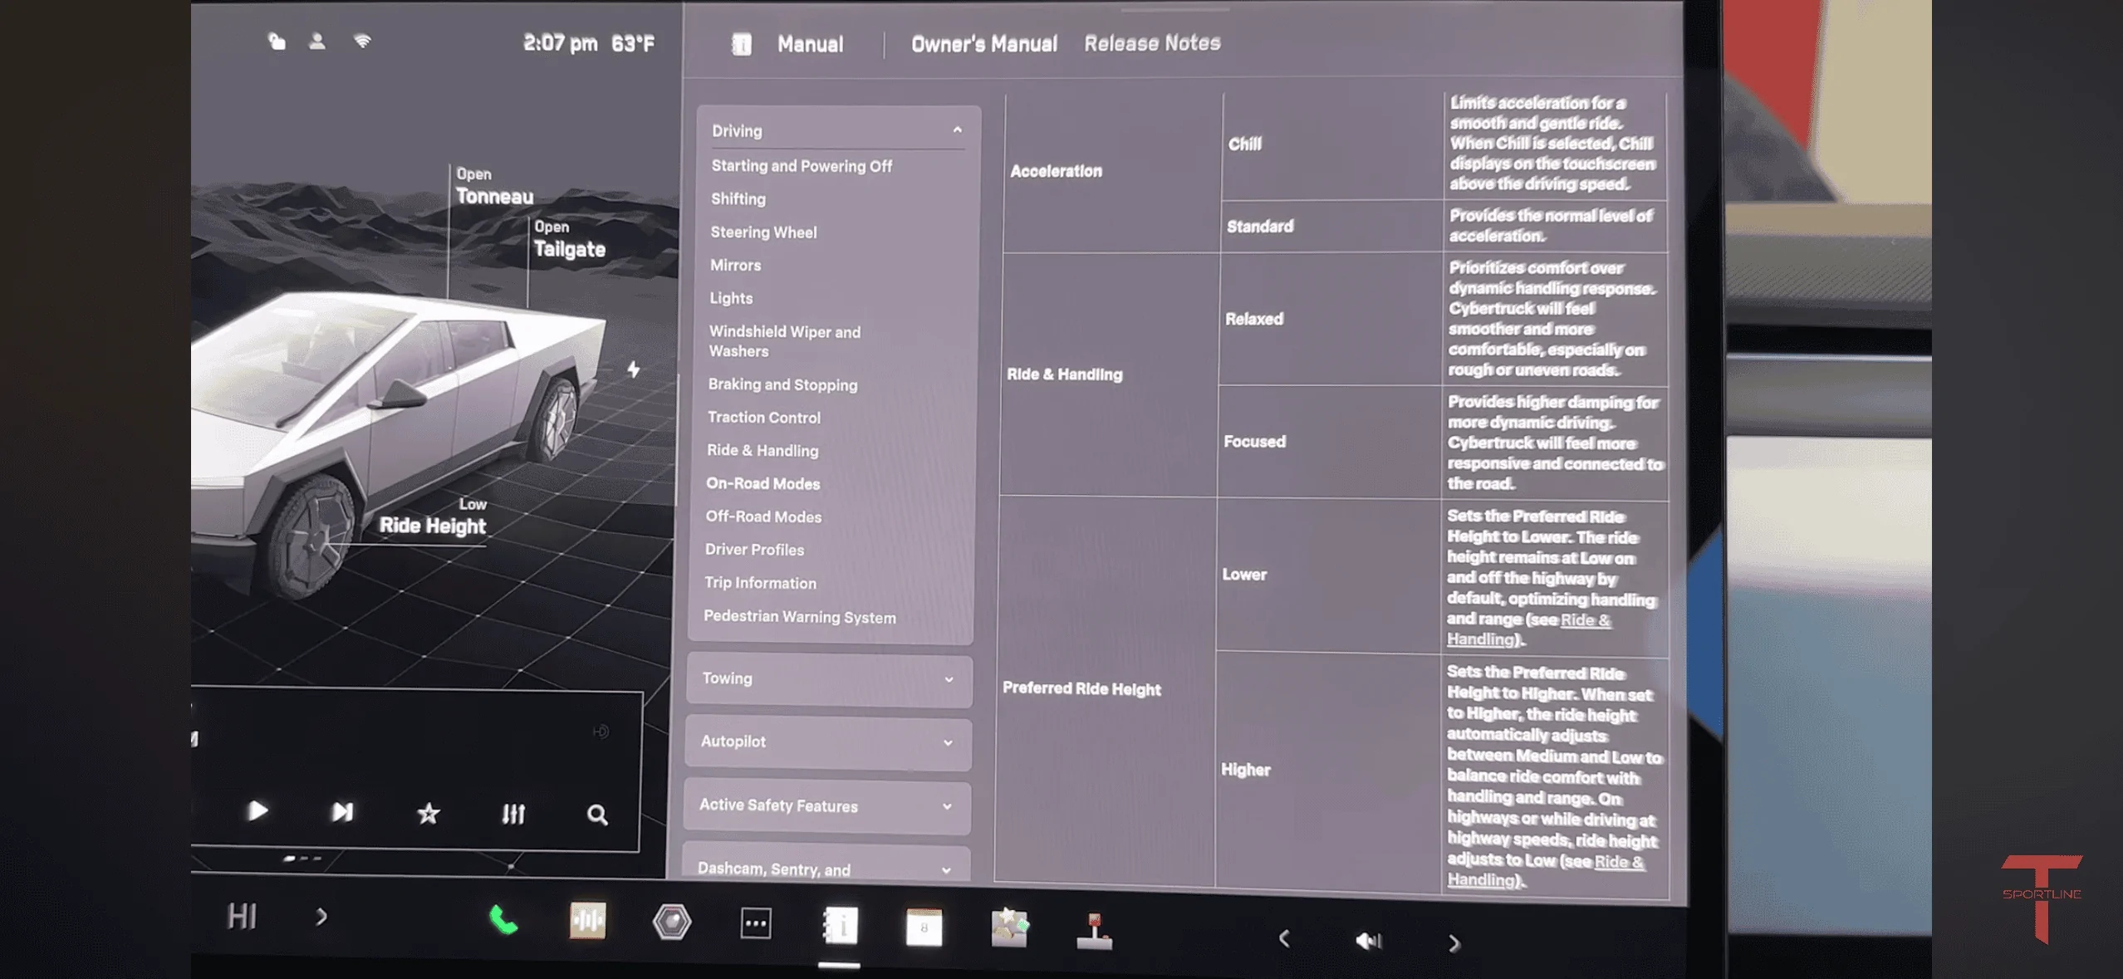Select the Relaxed table cell
2123x979 pixels.
[x=1330, y=319]
